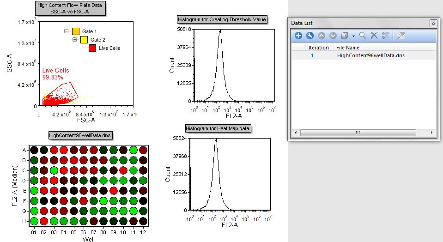Viewport: 443px width, 242px height.
Task: Collapse the Gate 2 tree node
Action: pos(74,40)
